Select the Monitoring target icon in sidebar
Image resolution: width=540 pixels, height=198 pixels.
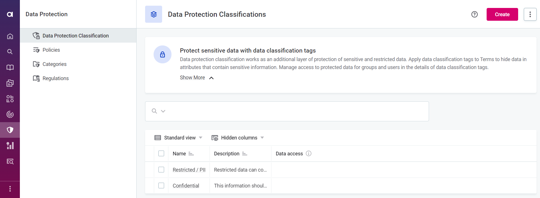click(x=10, y=114)
